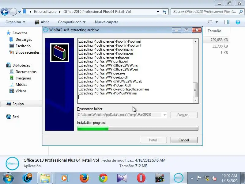Expand the address bar history dropdown
Viewport: 245px width, 184px height.
(158, 12)
